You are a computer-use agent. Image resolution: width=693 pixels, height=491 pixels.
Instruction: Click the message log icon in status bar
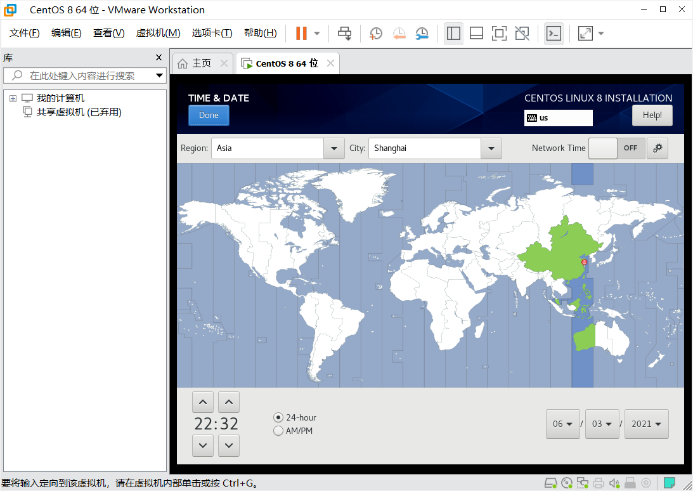(x=669, y=483)
